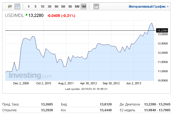Image resolution: width=173 pixels, height=120 pixels.
Task: Click the open value 13,2920
Action: pyautogui.click(x=47, y=110)
